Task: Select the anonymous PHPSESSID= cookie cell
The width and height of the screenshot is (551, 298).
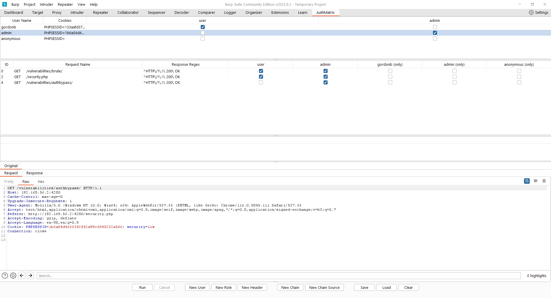Action: 65,38
